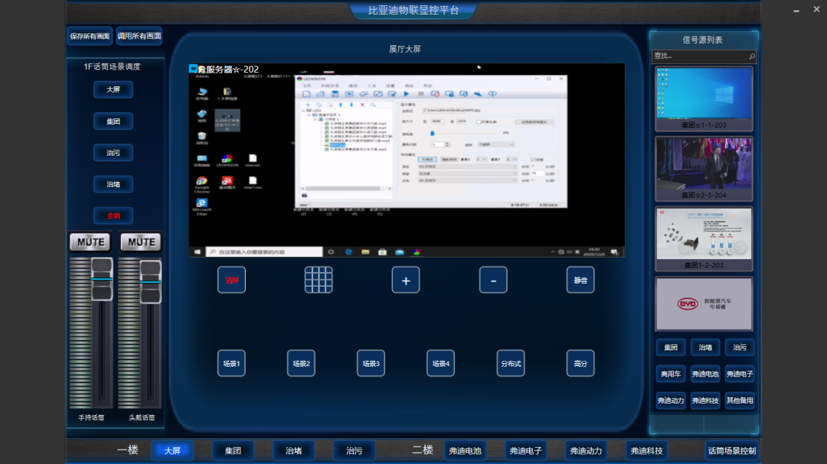Open Mail from the remote taskbar
Image resolution: width=827 pixels, height=464 pixels.
399,251
